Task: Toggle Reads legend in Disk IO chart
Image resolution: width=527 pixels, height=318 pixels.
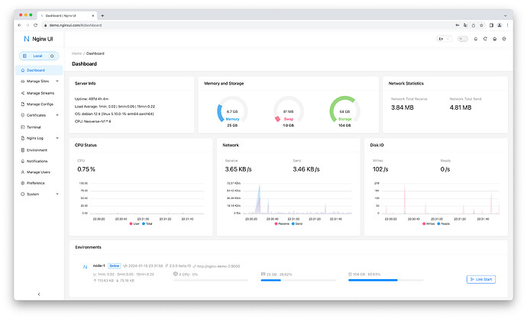Action: click(443, 223)
